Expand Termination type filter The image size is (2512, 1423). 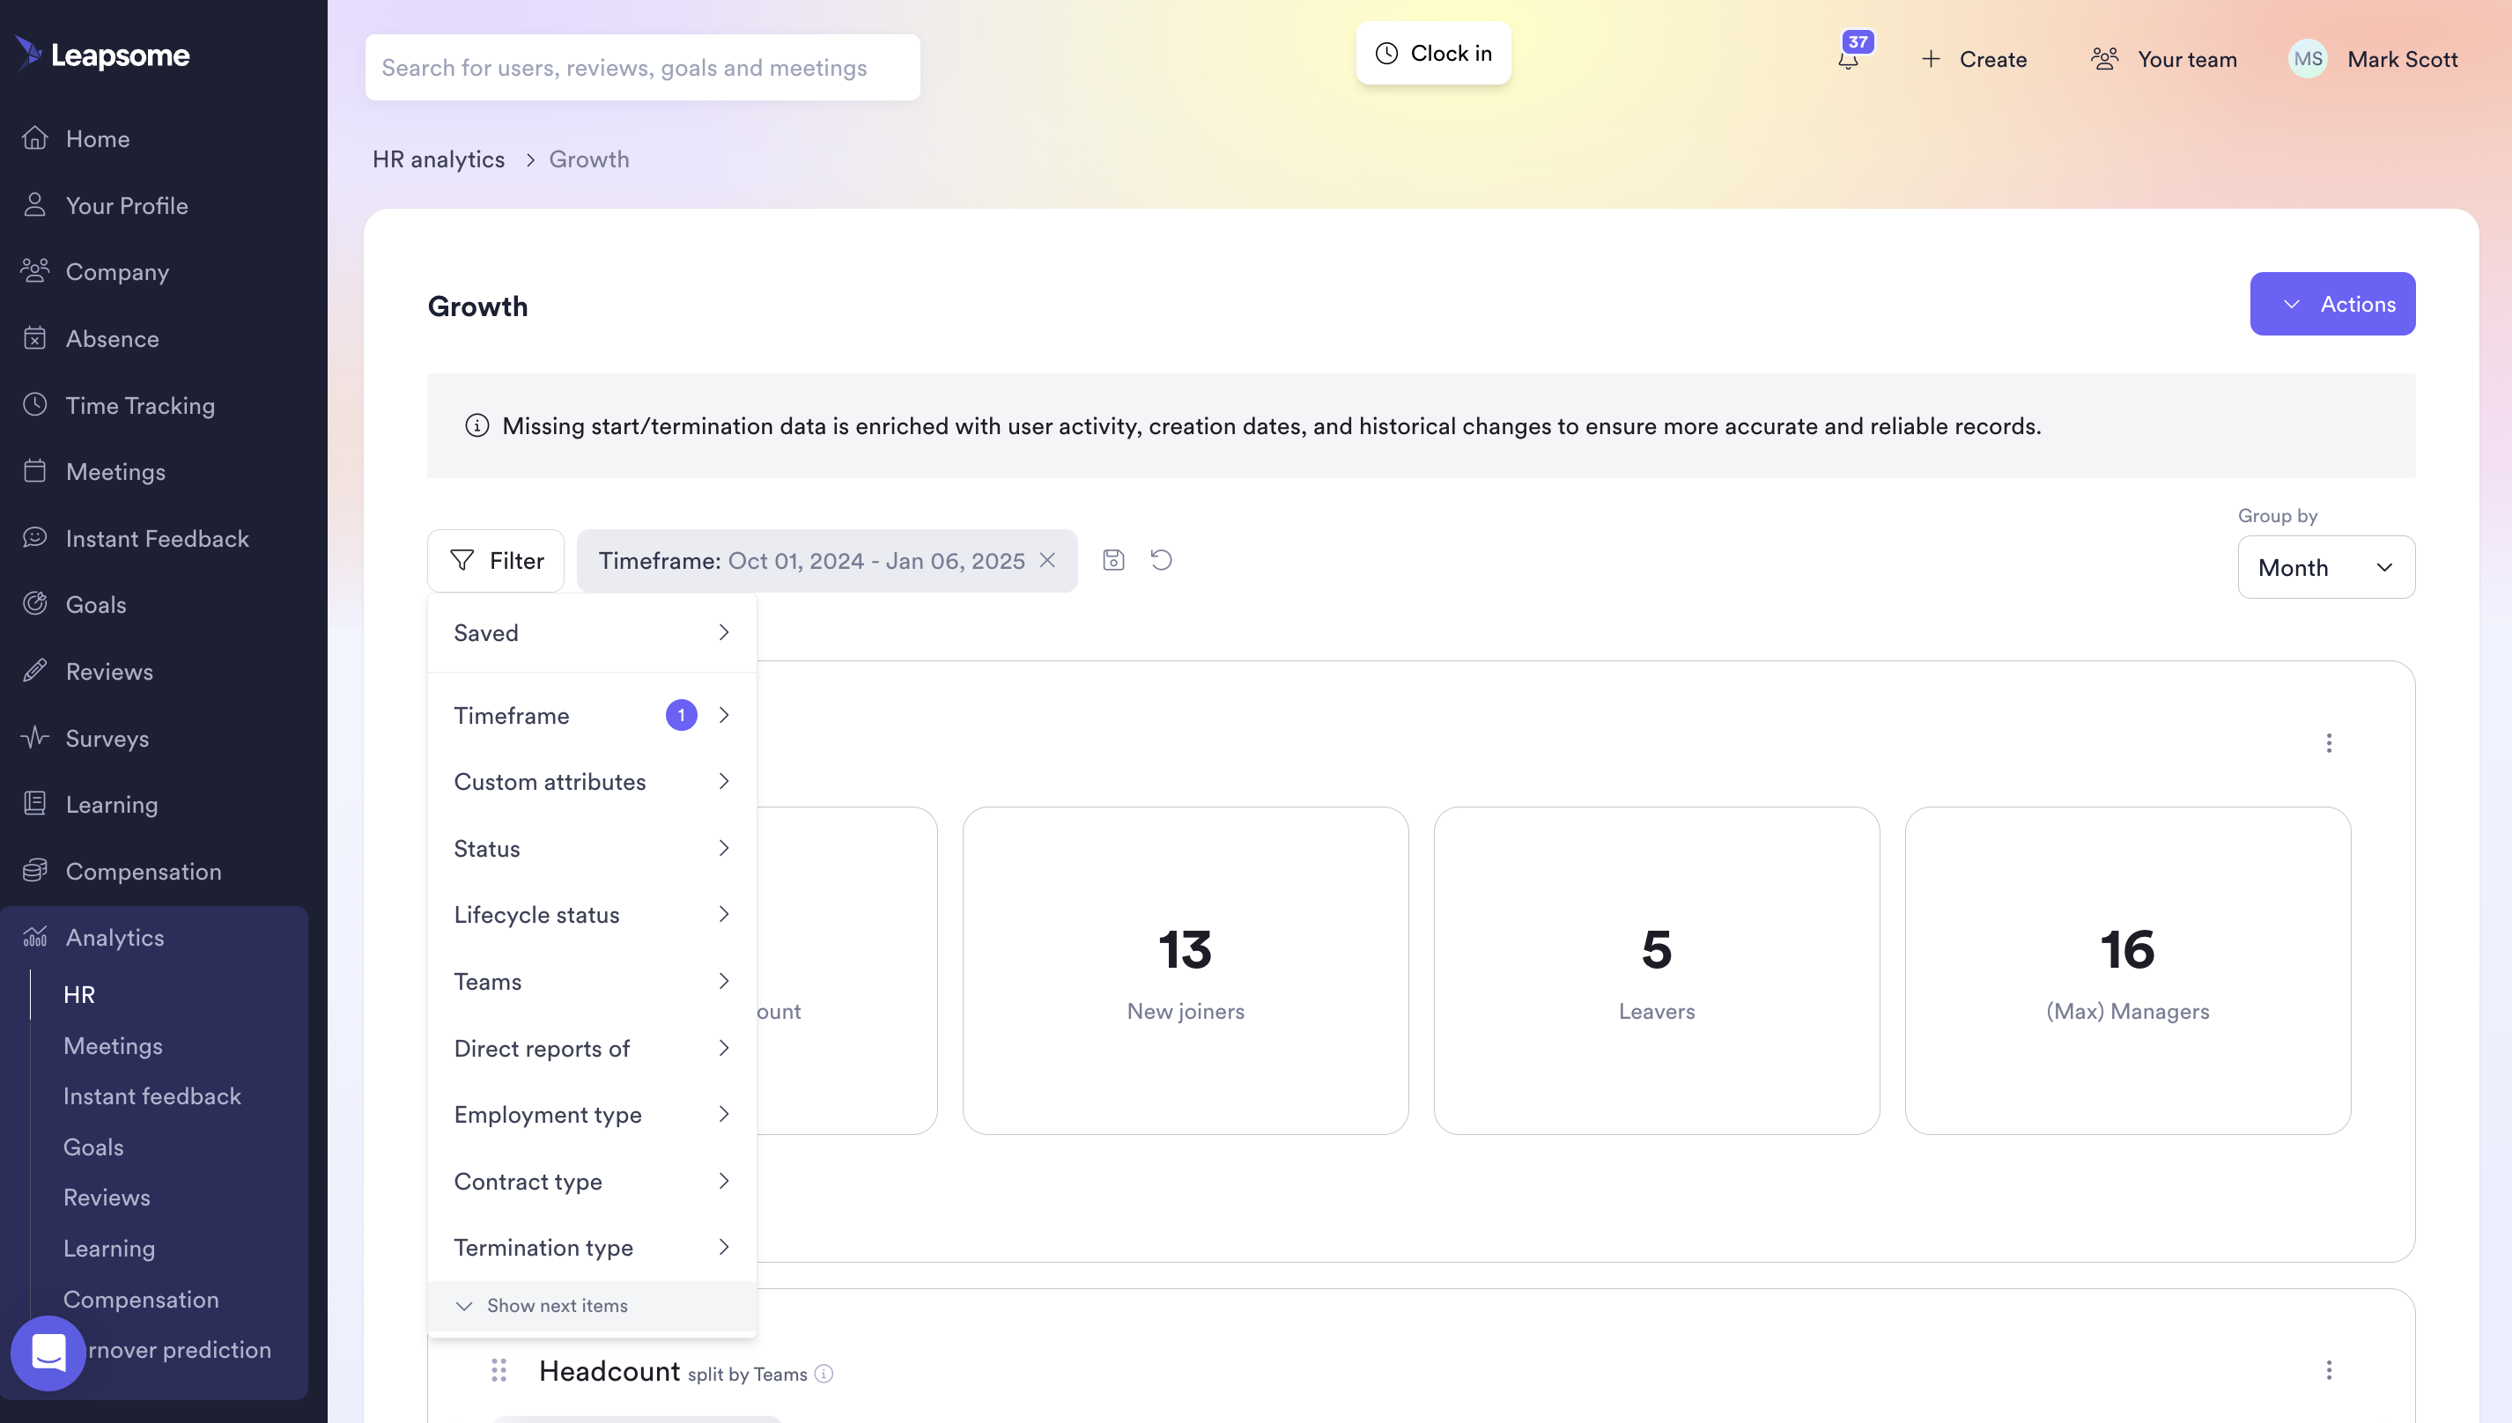click(x=591, y=1247)
